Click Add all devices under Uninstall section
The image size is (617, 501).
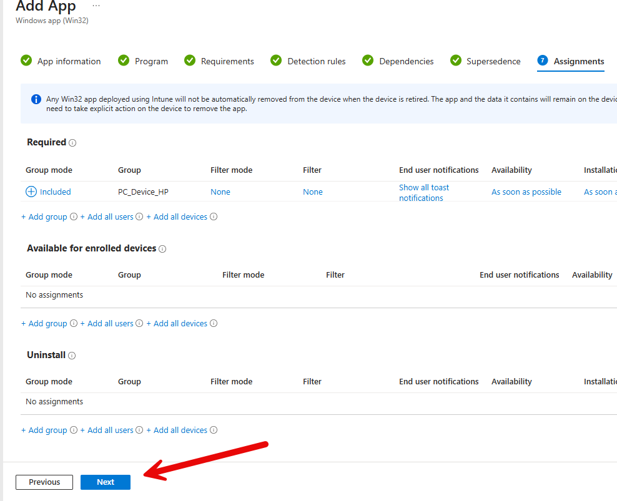click(x=177, y=430)
